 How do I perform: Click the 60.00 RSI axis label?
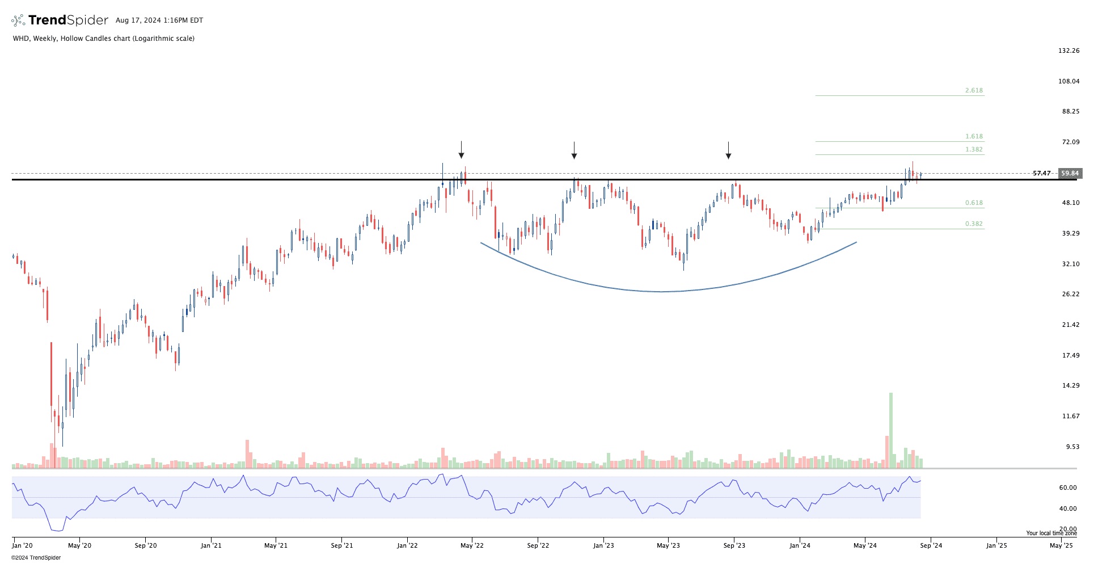click(1068, 488)
